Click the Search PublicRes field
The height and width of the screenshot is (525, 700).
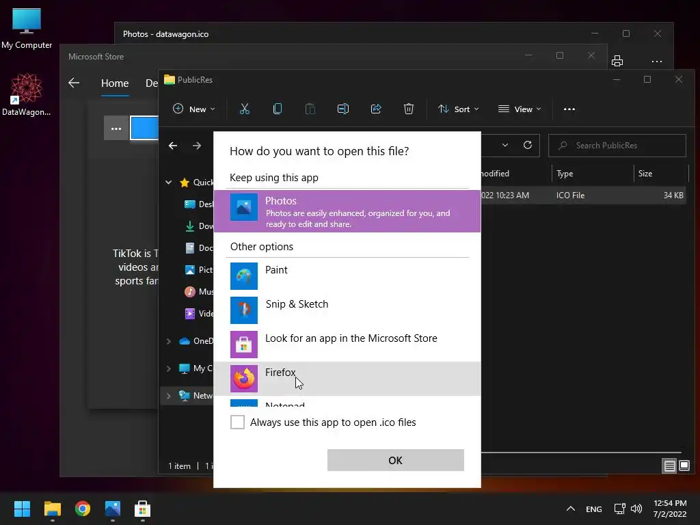617,146
